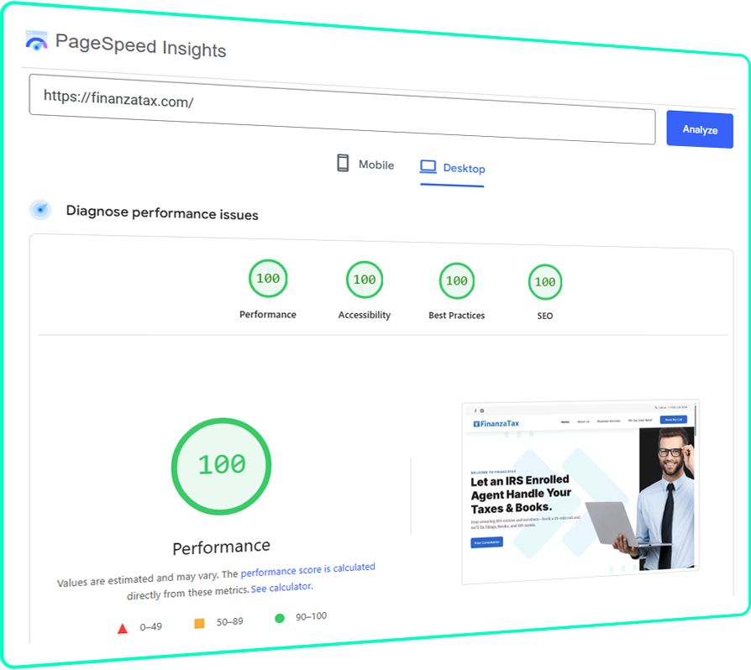Select the Performance score gauge
Screen dimensions: 751x670
(x=268, y=280)
